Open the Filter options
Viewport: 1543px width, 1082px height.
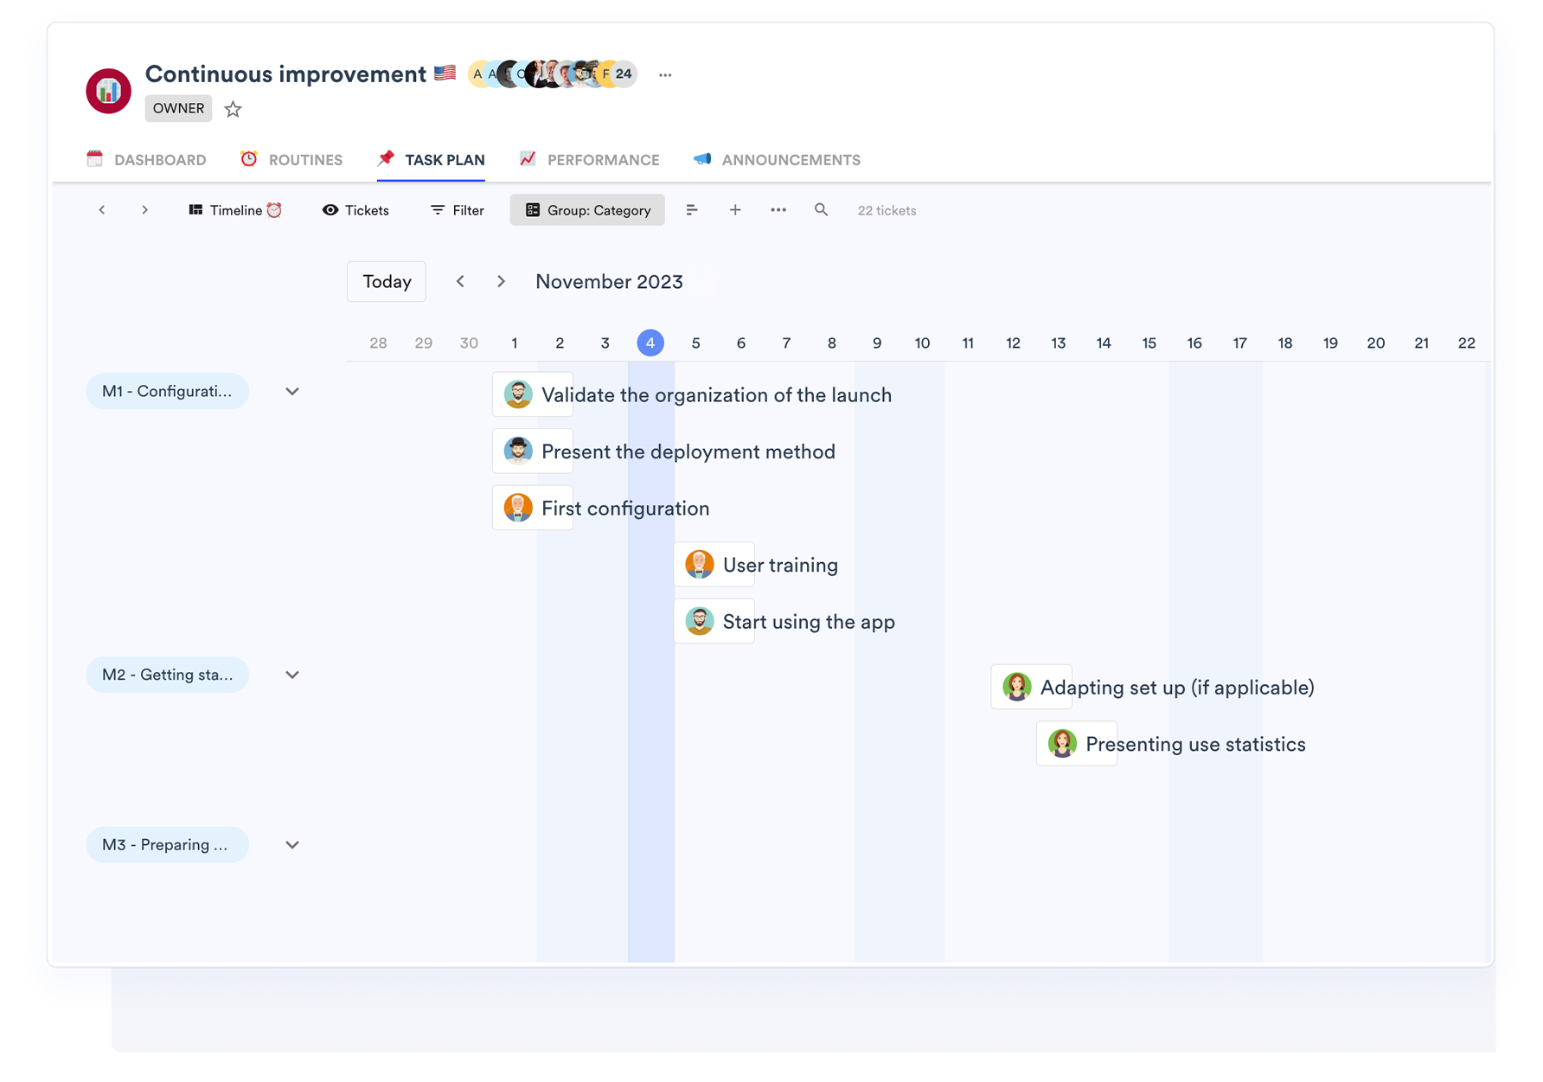click(458, 210)
